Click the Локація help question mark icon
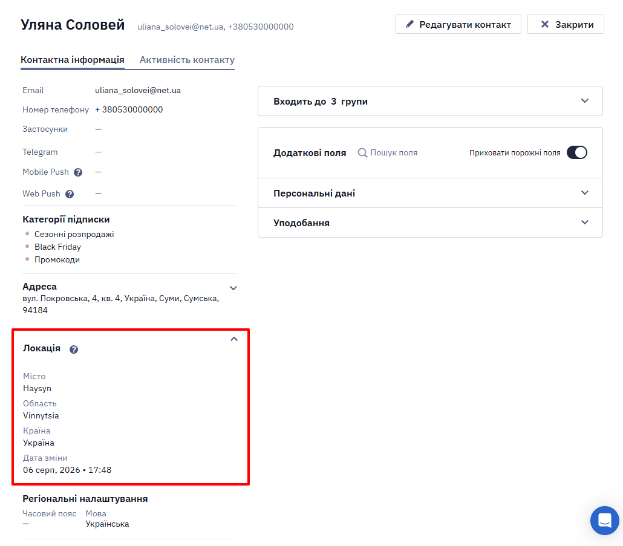 point(74,349)
